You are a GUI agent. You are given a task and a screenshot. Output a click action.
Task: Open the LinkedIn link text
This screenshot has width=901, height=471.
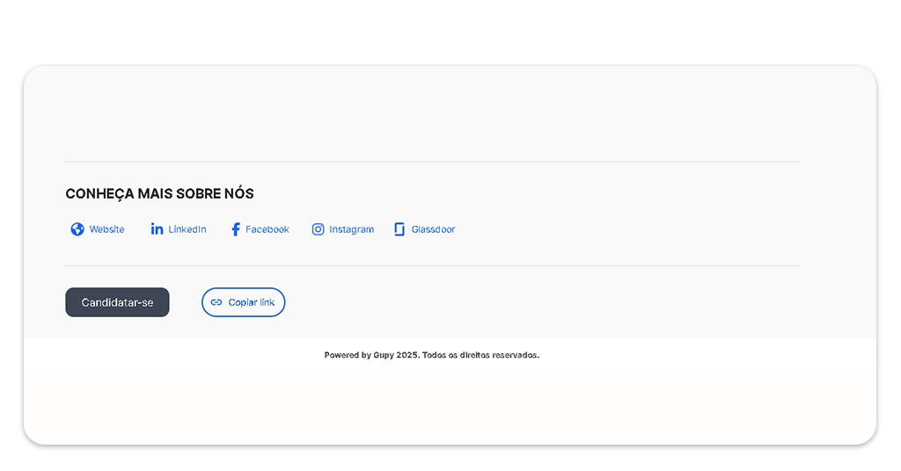pos(187,229)
